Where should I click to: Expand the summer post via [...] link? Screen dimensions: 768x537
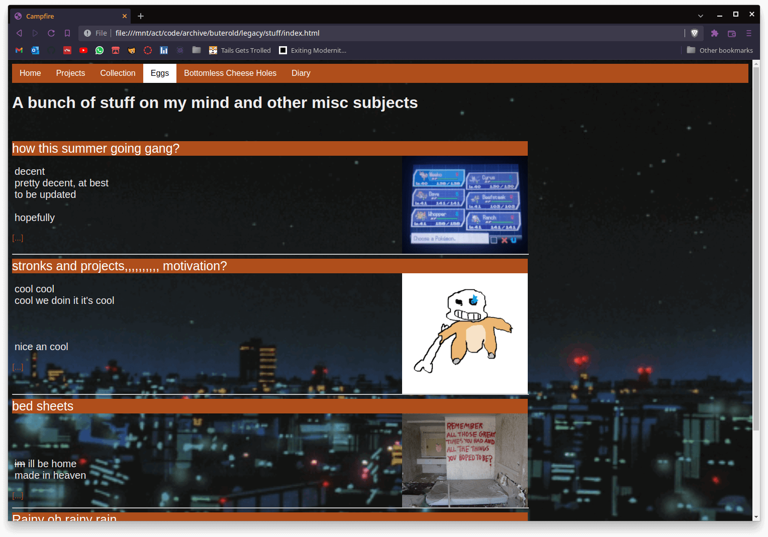pyautogui.click(x=18, y=238)
